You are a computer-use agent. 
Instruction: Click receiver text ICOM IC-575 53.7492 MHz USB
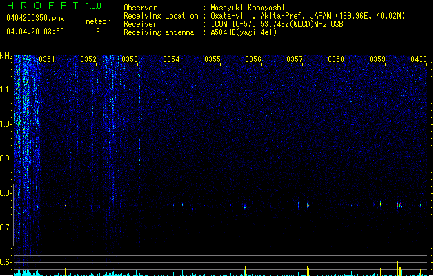pyautogui.click(x=277, y=24)
